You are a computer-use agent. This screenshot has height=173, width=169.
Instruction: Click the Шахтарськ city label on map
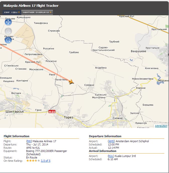click(15, 111)
